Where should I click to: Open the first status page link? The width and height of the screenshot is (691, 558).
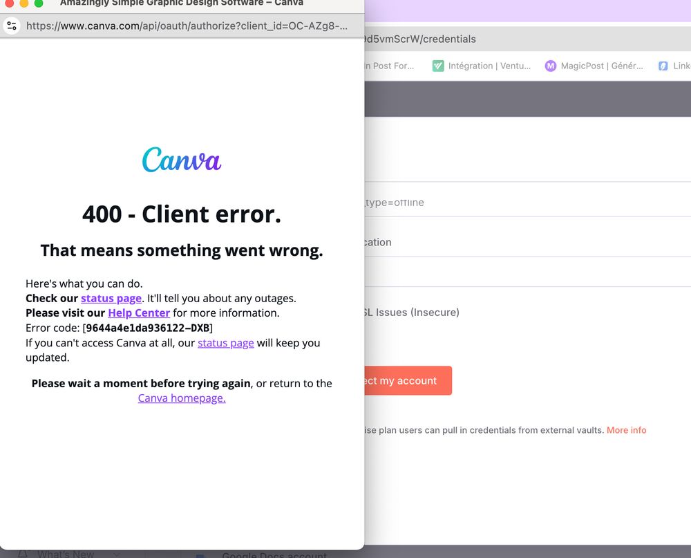click(111, 299)
